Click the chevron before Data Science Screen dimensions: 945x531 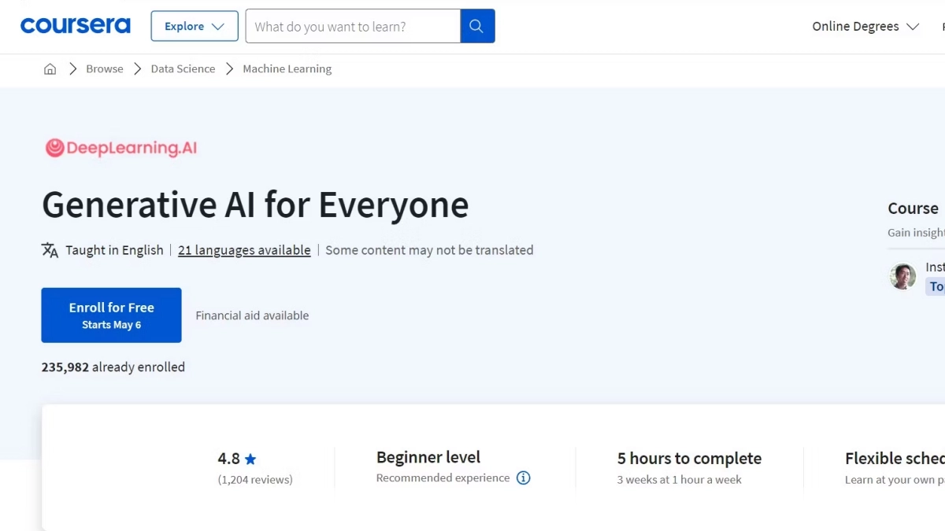click(137, 69)
